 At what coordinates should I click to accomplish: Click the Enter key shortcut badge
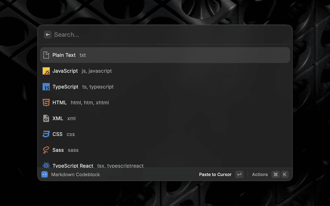pos(239,175)
